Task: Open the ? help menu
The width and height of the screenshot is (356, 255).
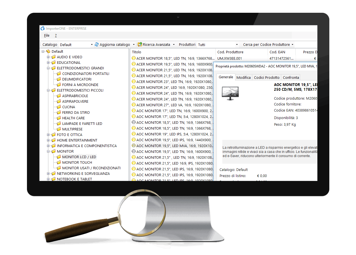Action: pyautogui.click(x=56, y=36)
